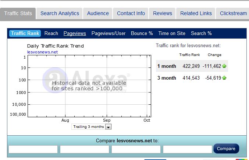
Task: Click the 3 month row label
Action: click(167, 78)
